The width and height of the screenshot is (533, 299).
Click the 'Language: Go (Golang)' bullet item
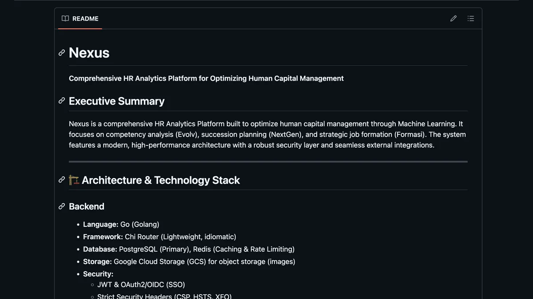click(121, 224)
